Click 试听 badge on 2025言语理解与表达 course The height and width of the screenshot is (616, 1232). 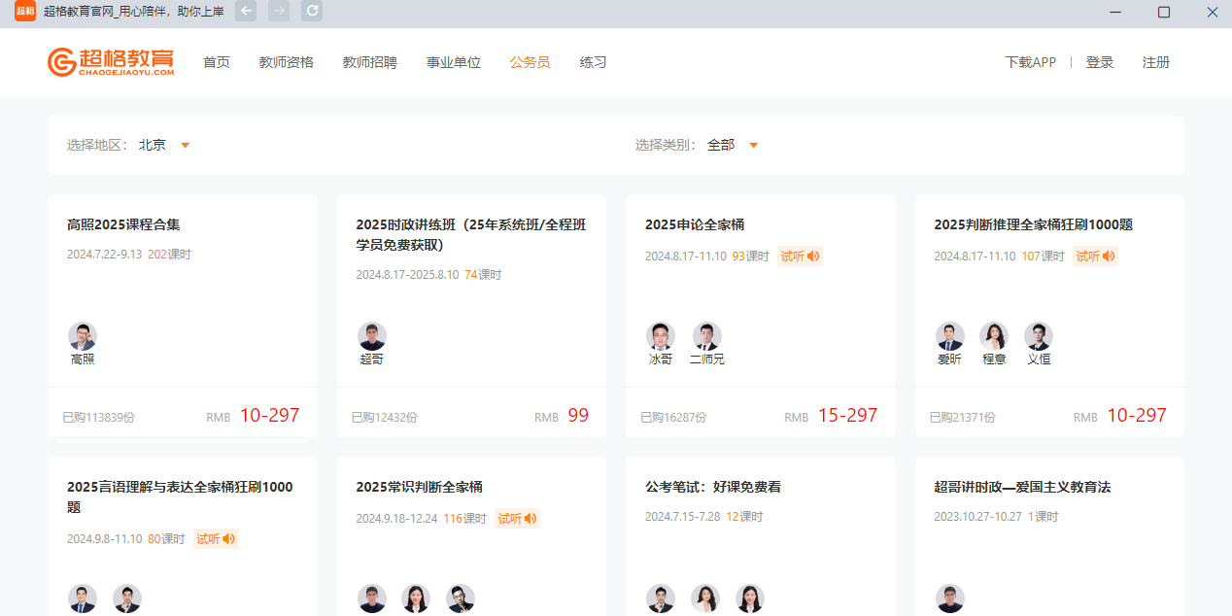pyautogui.click(x=216, y=538)
